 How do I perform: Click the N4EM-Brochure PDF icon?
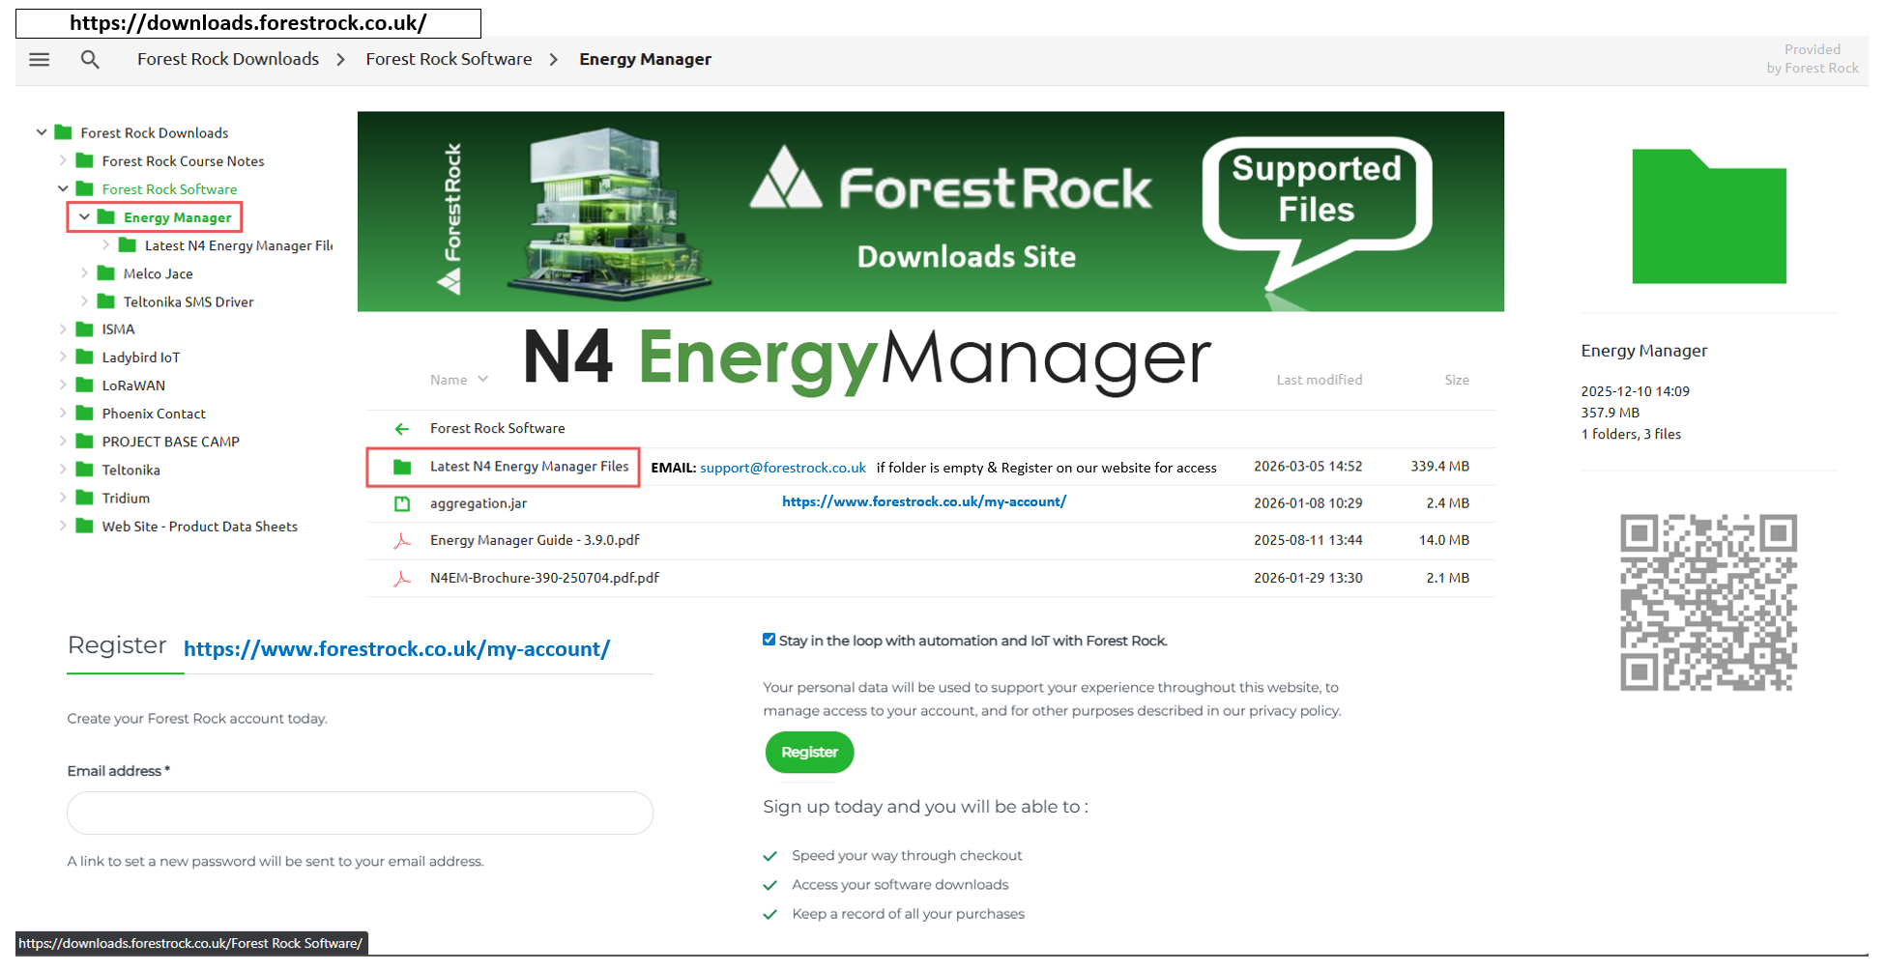[402, 579]
